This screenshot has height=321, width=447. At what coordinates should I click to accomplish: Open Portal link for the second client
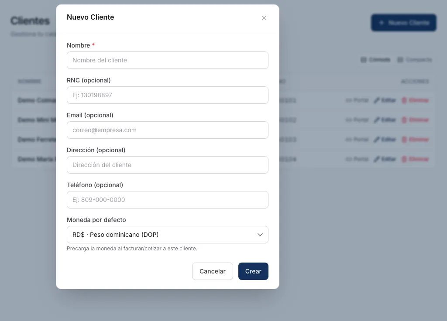tap(357, 120)
